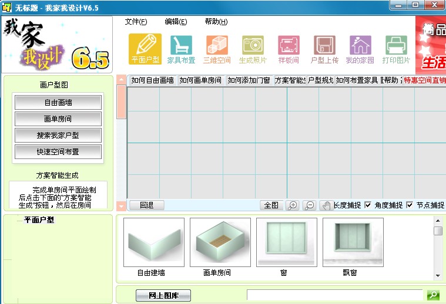
Task: Open the 家具布置 furniture layout tool
Action: click(x=181, y=49)
